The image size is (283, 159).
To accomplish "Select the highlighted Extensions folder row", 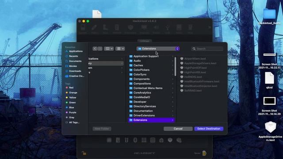I will [151, 120].
